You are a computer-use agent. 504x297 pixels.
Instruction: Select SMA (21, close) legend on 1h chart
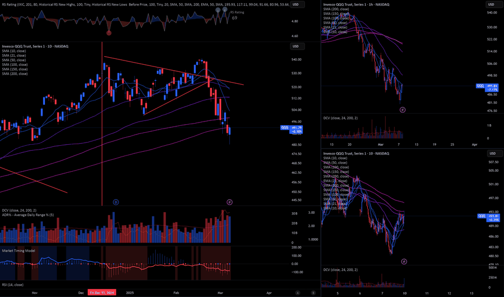coord(335,28)
